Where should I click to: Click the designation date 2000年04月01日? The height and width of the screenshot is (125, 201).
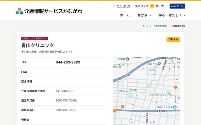(x=66, y=101)
